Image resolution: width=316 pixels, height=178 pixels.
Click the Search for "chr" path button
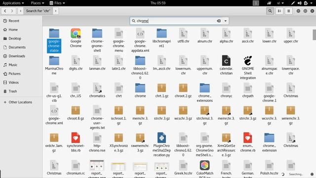[38, 11]
